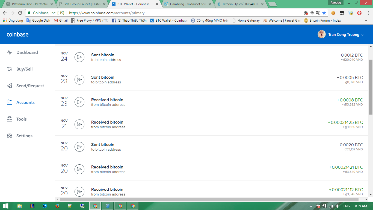Open the Windows Start menu
The height and width of the screenshot is (210, 373).
pos(5,206)
